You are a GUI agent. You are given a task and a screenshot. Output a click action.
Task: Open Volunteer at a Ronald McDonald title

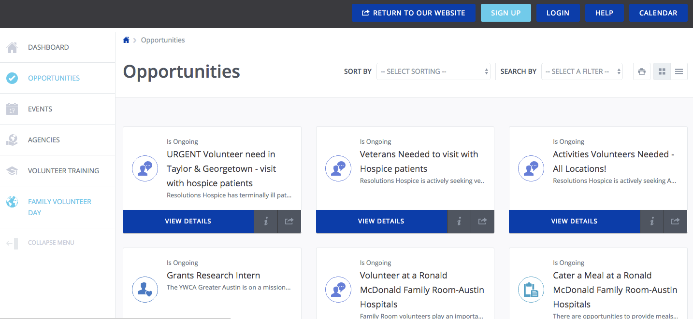pyautogui.click(x=422, y=290)
